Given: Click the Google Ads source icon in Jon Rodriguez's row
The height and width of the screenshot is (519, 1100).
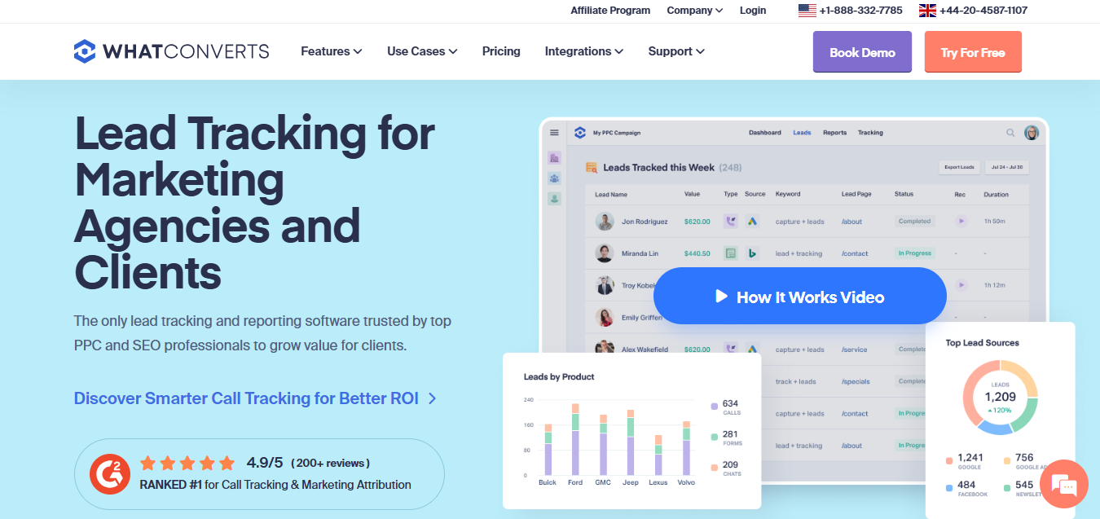Looking at the screenshot, I should [x=753, y=221].
